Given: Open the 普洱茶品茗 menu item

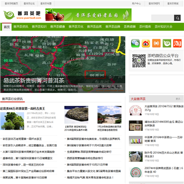Looking at the screenshot, I should pyautogui.click(x=95, y=27).
